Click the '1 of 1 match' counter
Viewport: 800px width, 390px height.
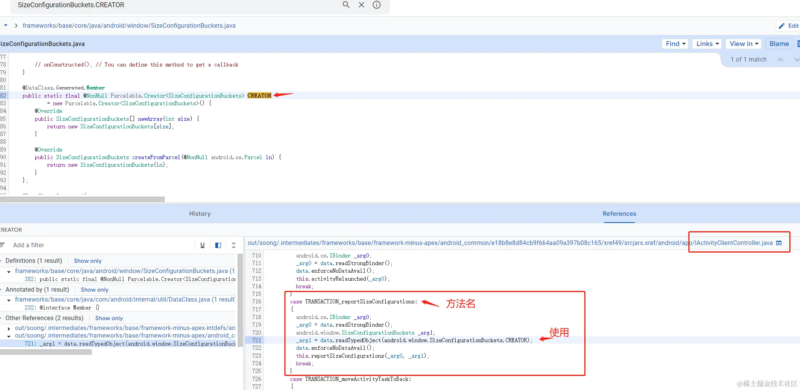point(748,60)
